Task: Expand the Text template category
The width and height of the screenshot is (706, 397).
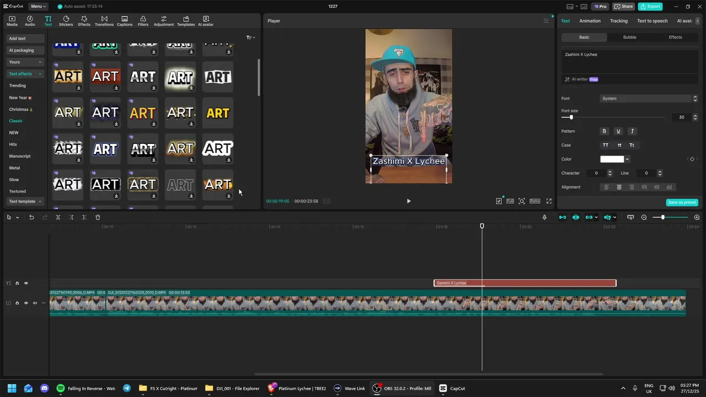Action: pos(25,201)
